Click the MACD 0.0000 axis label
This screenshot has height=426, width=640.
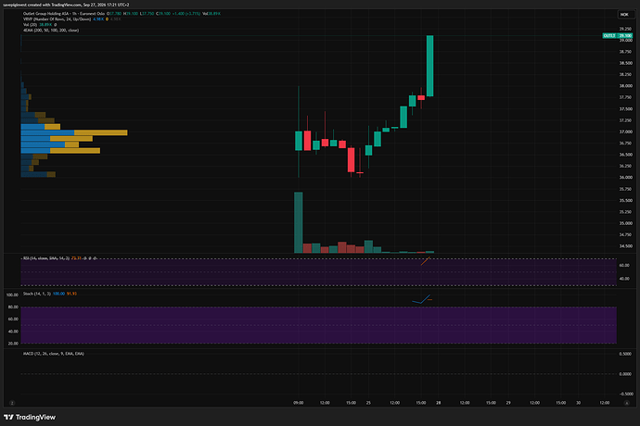[625, 374]
